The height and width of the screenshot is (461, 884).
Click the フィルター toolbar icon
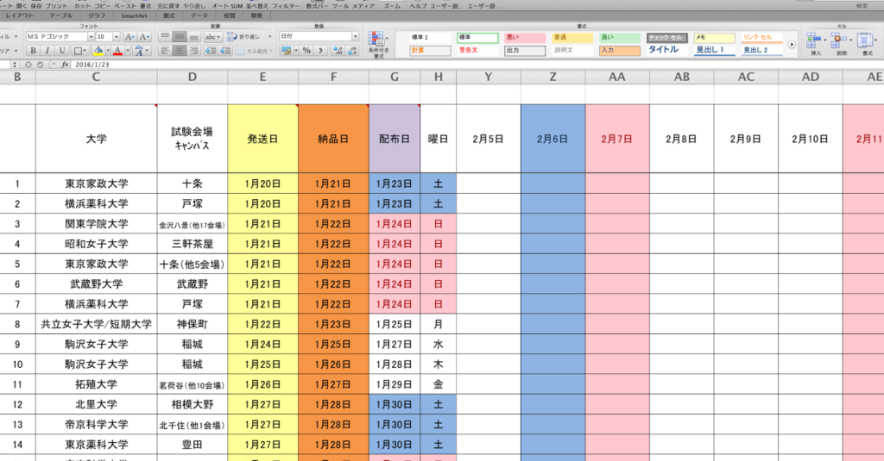click(285, 6)
